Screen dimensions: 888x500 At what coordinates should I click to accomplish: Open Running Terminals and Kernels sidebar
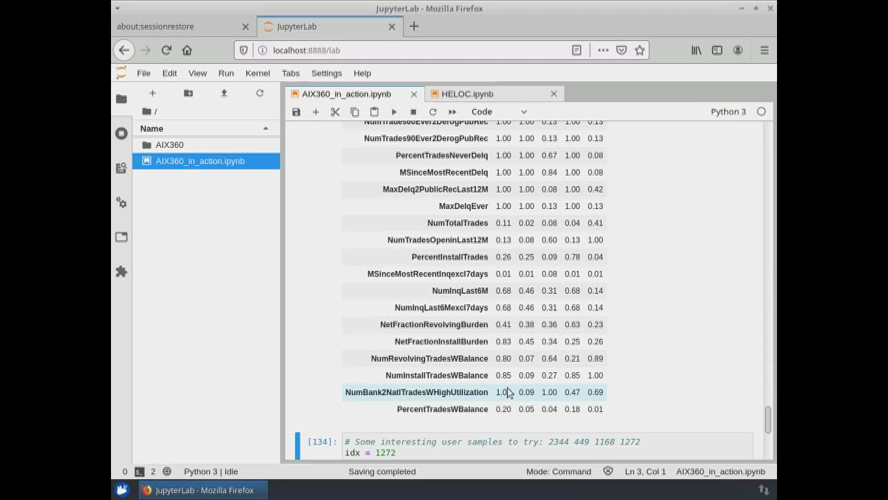[x=121, y=133]
